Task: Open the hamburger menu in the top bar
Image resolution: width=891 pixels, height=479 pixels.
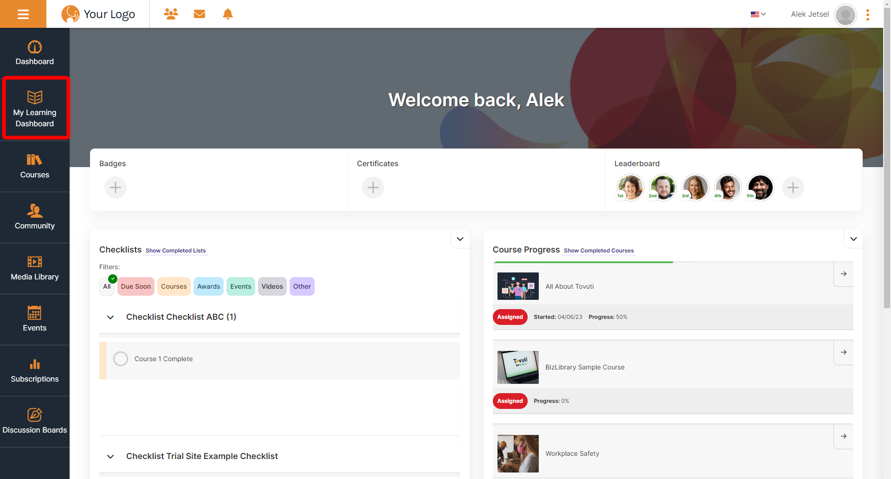Action: point(23,14)
